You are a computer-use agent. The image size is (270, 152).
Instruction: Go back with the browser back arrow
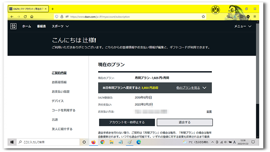click(x=12, y=17)
